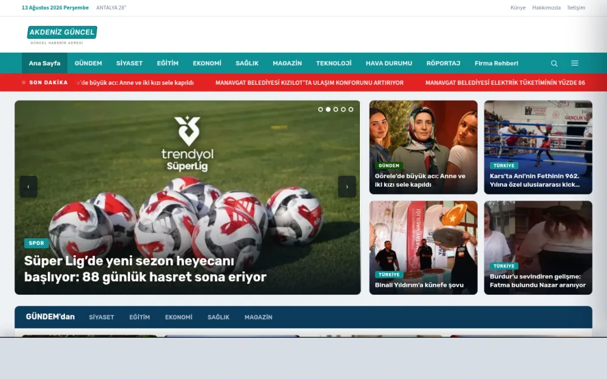Open Burdur'u sevindiren gelişme news card

(x=538, y=247)
